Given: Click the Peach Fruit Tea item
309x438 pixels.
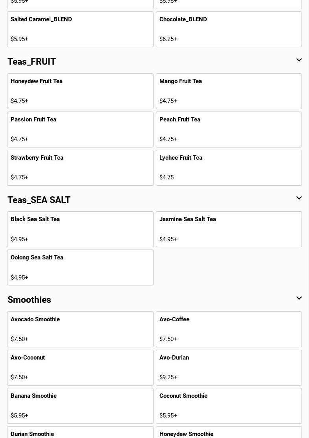Looking at the screenshot, I should 229,129.
